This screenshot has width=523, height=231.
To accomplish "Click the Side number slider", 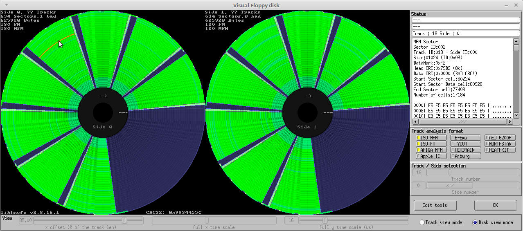I will coord(473,186).
